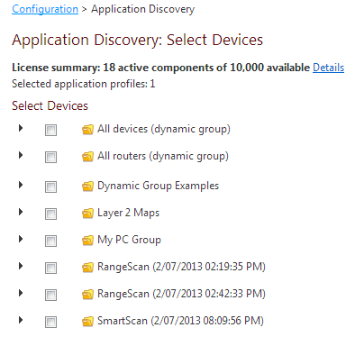Image resolution: width=355 pixels, height=346 pixels.
Task: Click the Application Discovery breadcrumb text
Action: [x=143, y=9]
